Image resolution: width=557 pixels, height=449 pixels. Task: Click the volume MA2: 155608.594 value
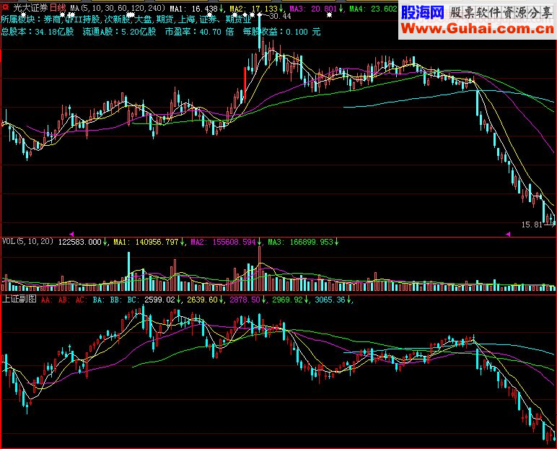223,242
